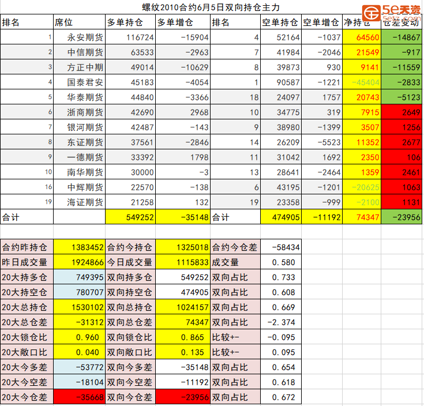
Task: Select long position change -15904
Action: tap(183, 37)
